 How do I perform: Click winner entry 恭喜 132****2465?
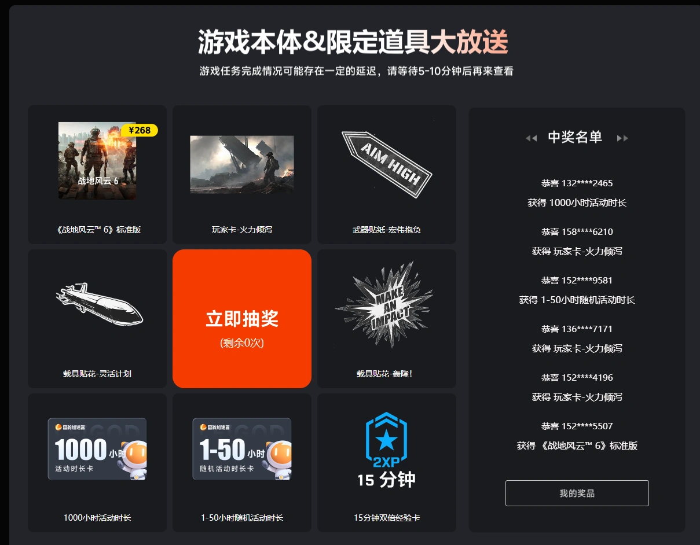coord(577,183)
